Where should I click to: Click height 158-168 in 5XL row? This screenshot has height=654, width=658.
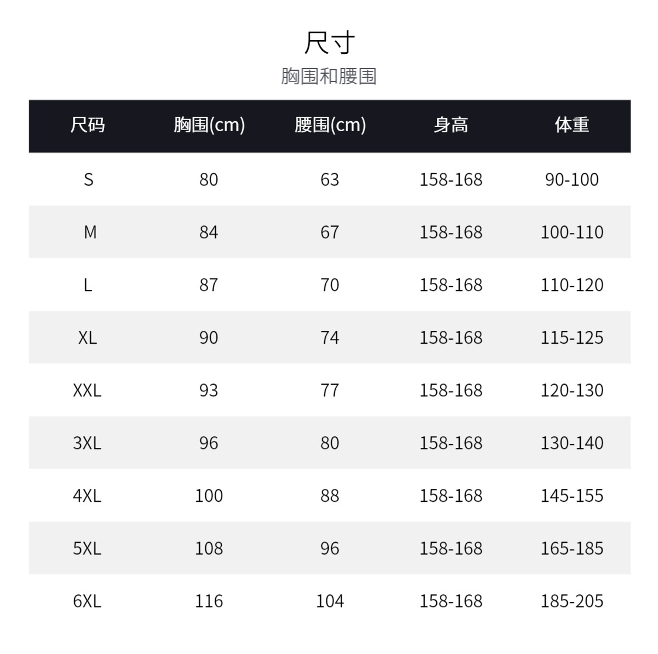(x=451, y=549)
